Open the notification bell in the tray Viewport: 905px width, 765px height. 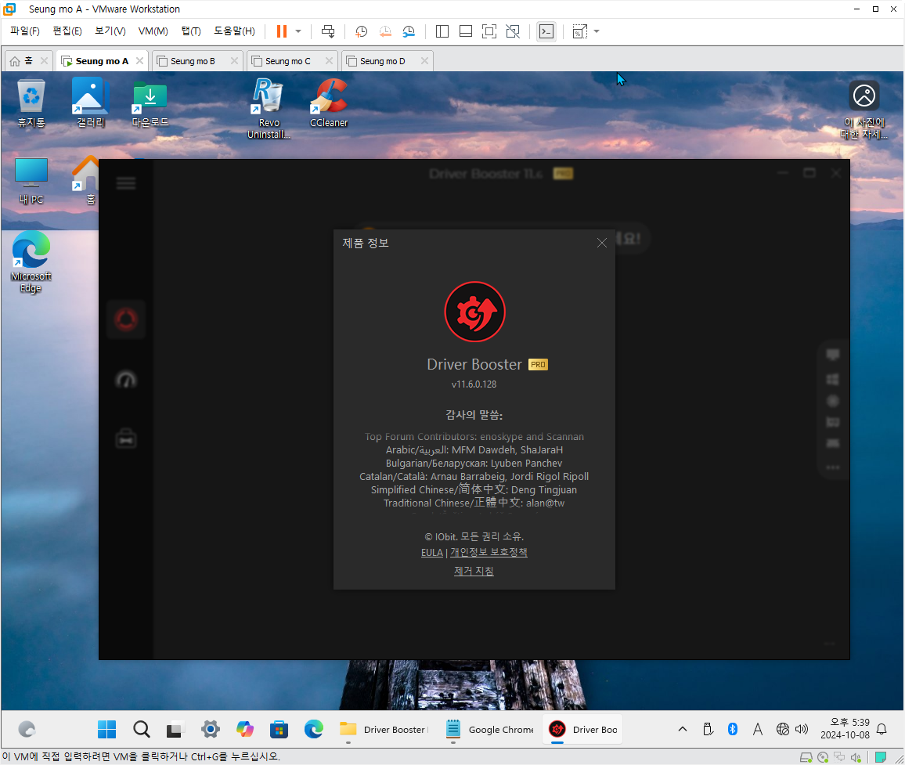(882, 729)
